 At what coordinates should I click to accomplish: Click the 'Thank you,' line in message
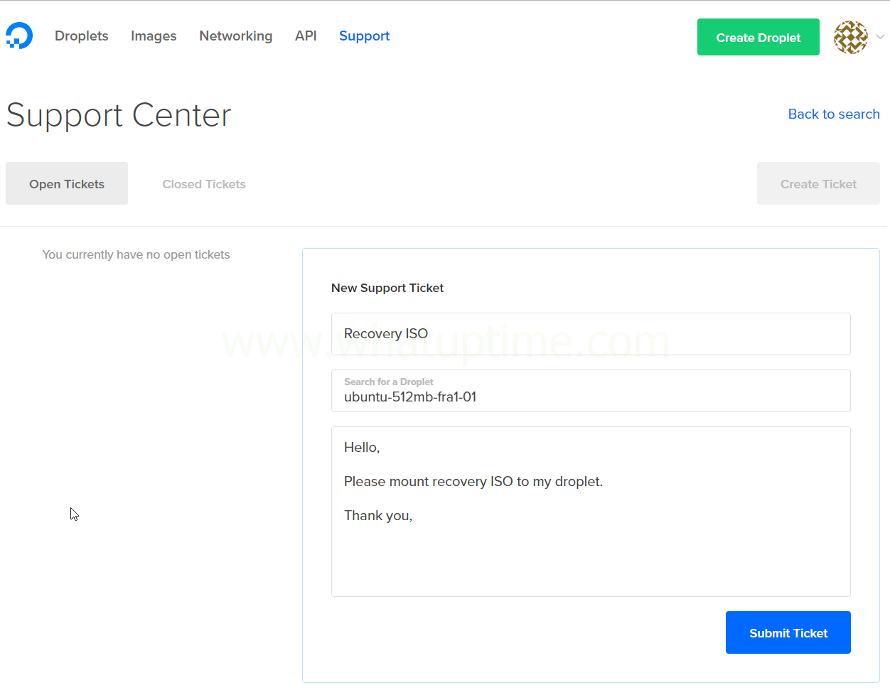click(x=378, y=516)
